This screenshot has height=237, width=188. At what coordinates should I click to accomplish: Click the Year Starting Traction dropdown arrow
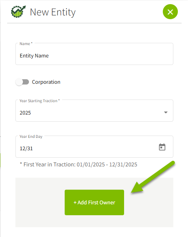pyautogui.click(x=166, y=112)
